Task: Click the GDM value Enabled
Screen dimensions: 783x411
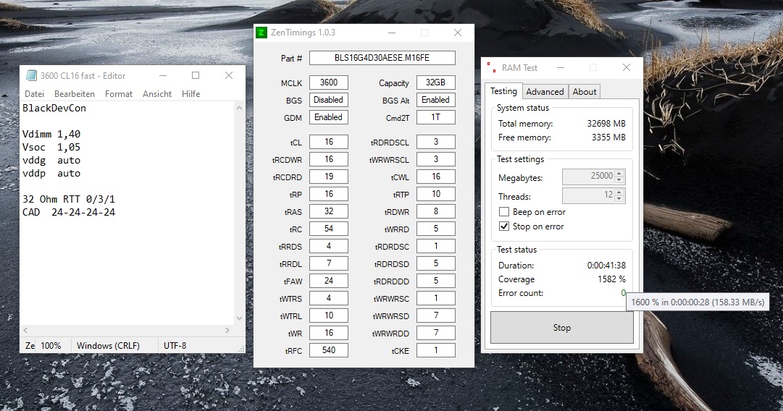Action: 329,117
